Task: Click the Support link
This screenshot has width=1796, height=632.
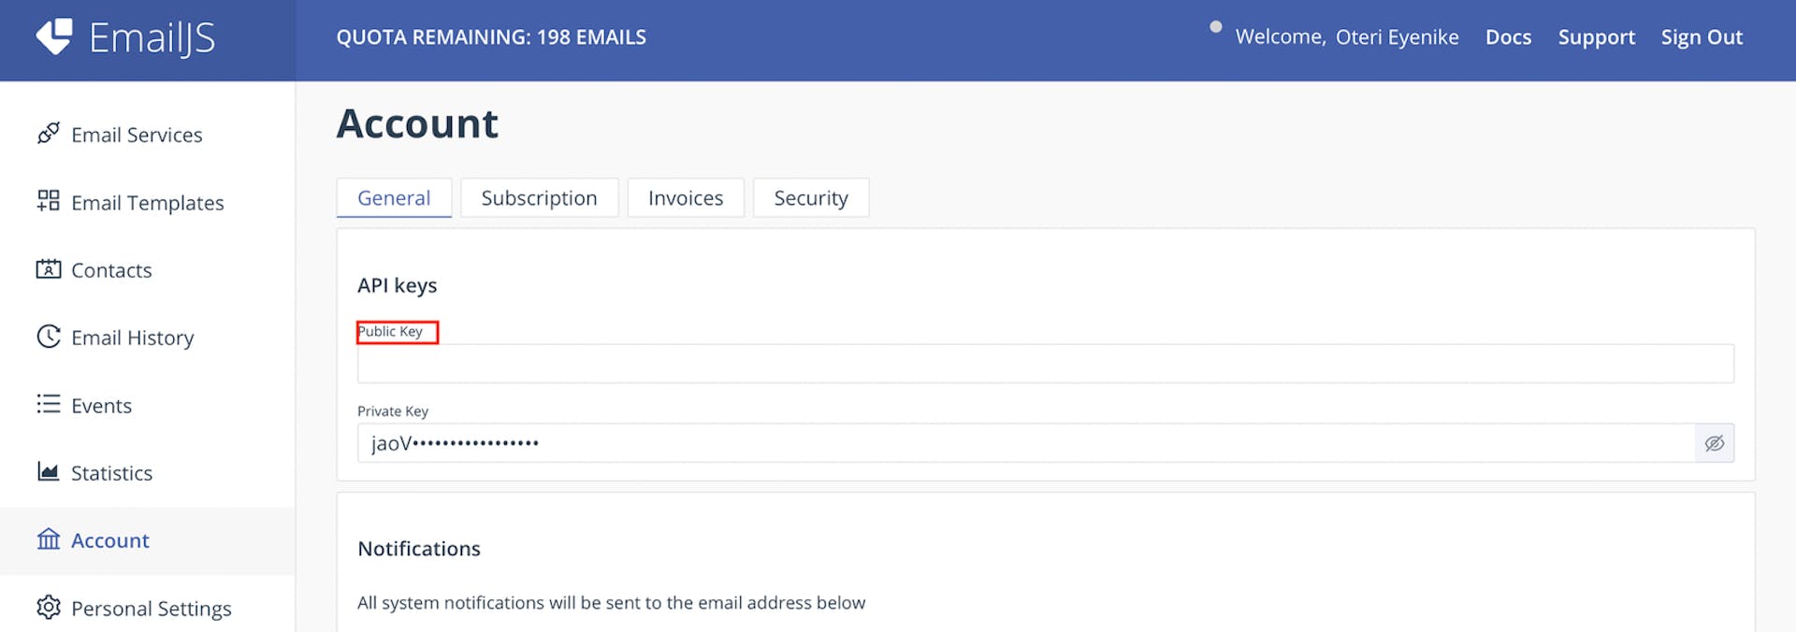Action: pos(1596,37)
